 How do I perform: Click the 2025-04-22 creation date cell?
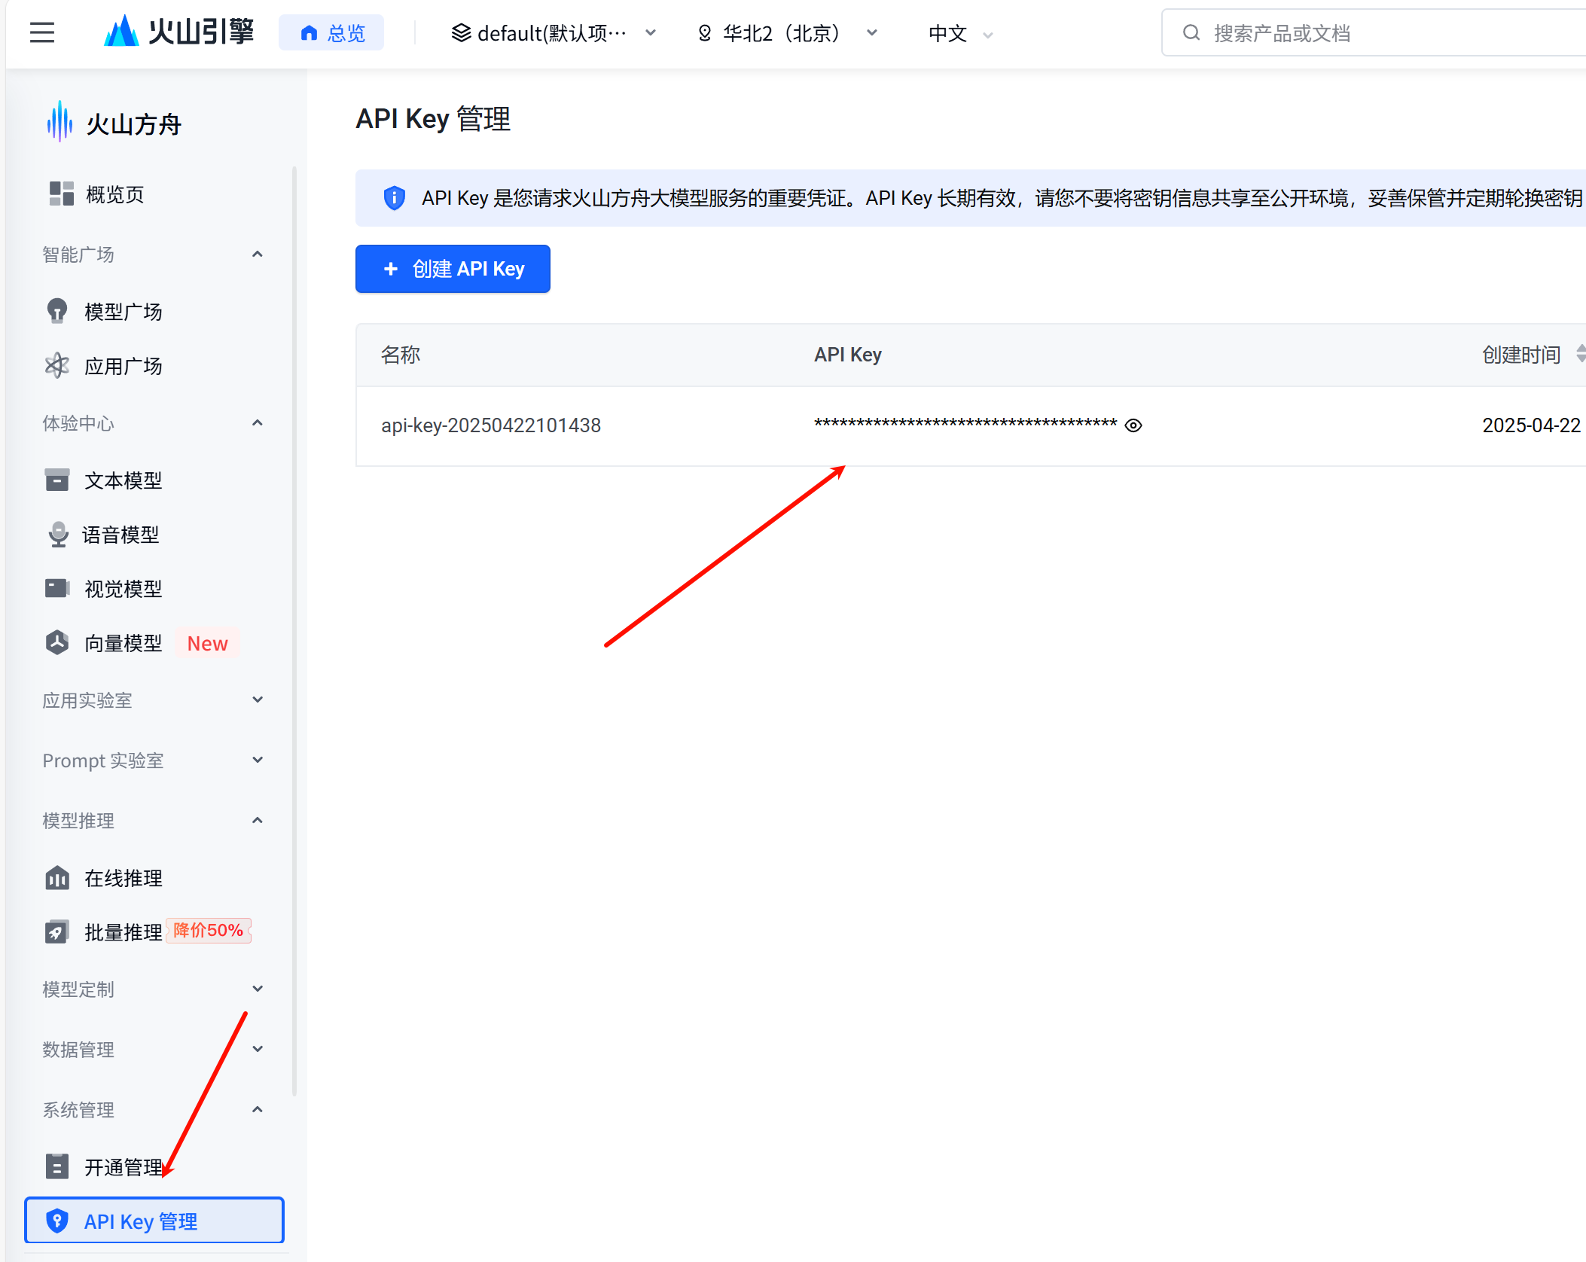(1532, 425)
